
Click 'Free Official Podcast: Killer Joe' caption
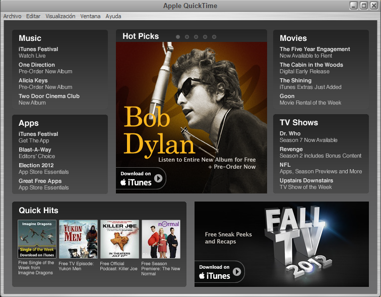[118, 266]
